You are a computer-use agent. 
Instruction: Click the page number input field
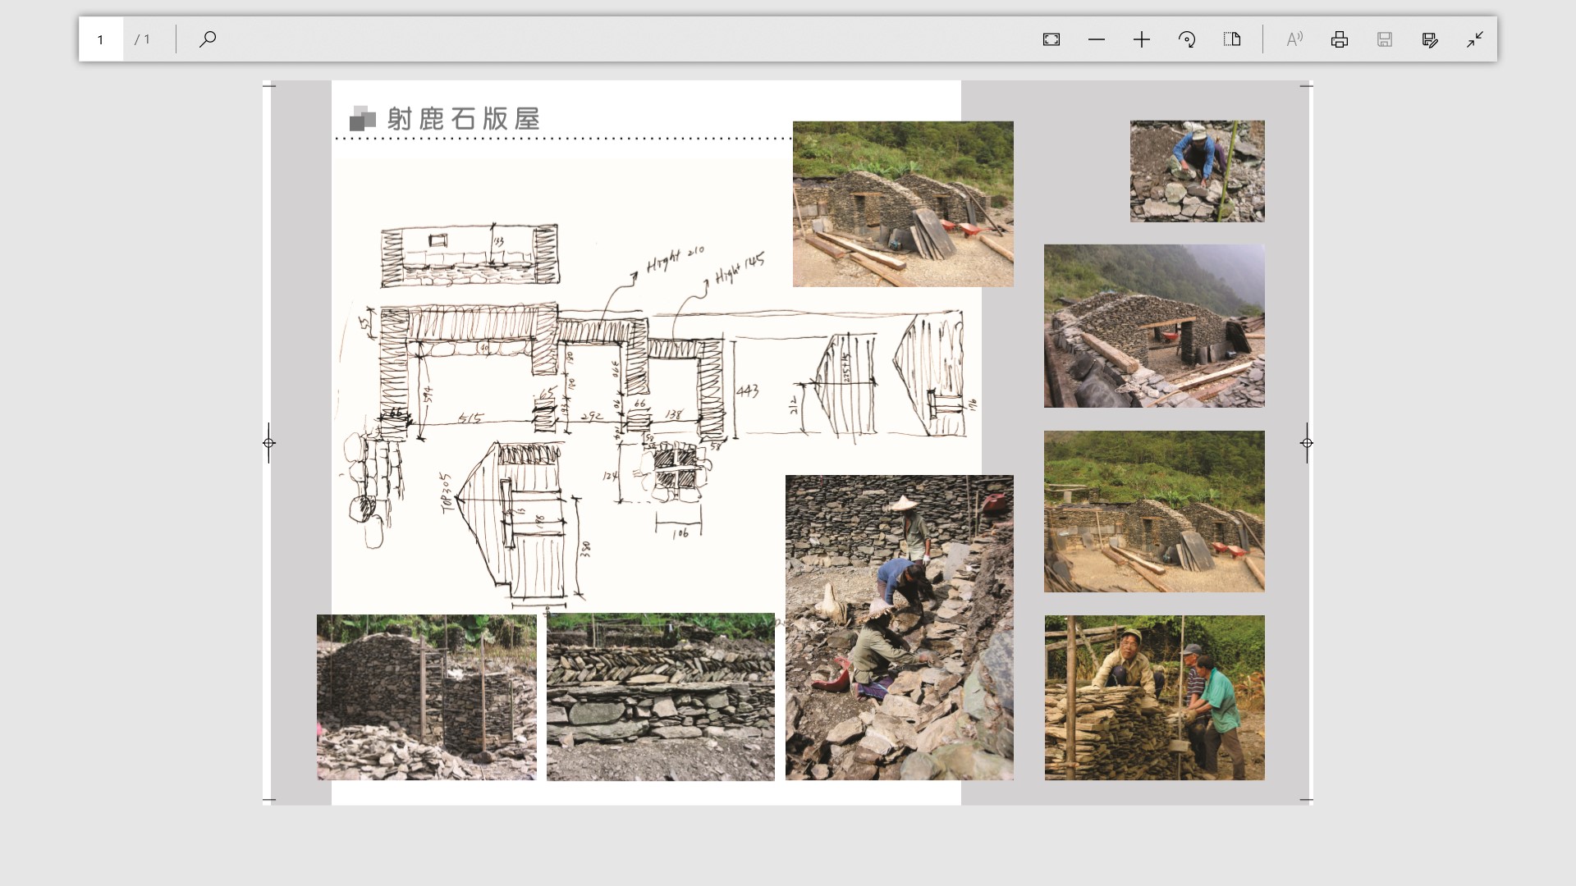[101, 39]
